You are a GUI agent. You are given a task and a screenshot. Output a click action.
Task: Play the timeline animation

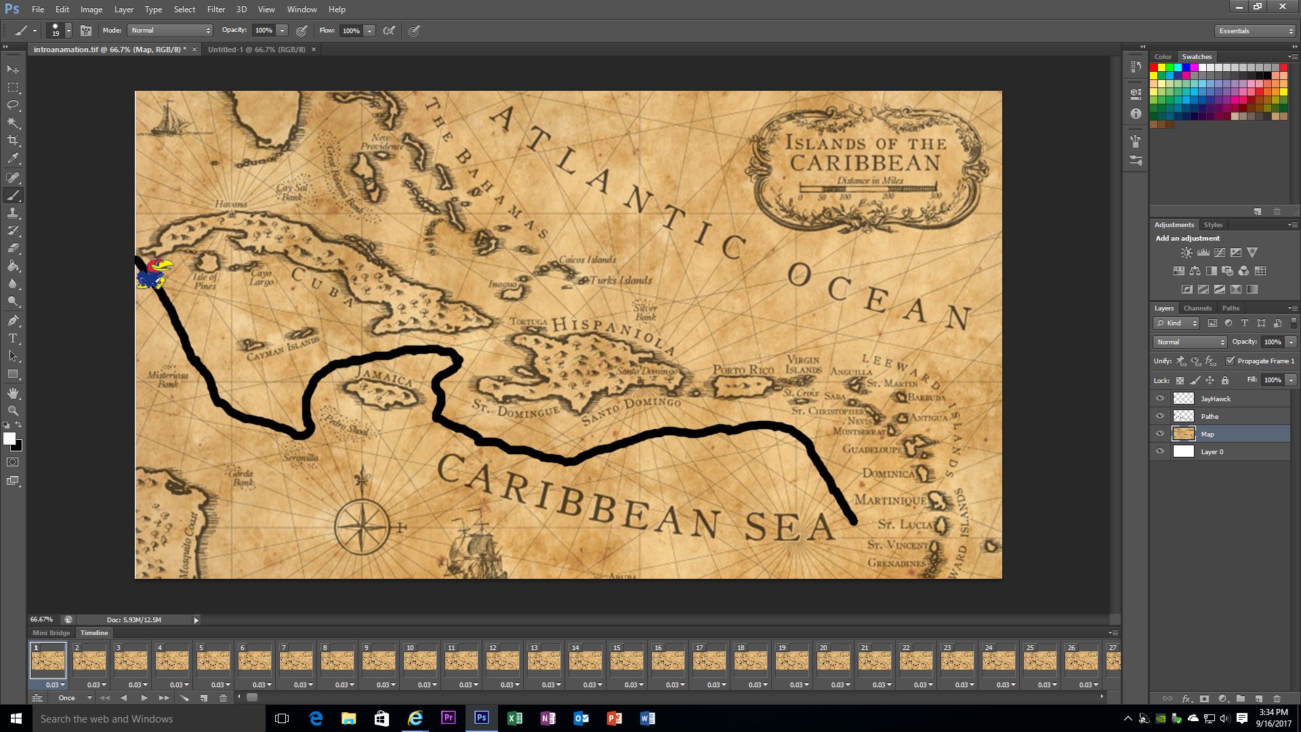144,697
